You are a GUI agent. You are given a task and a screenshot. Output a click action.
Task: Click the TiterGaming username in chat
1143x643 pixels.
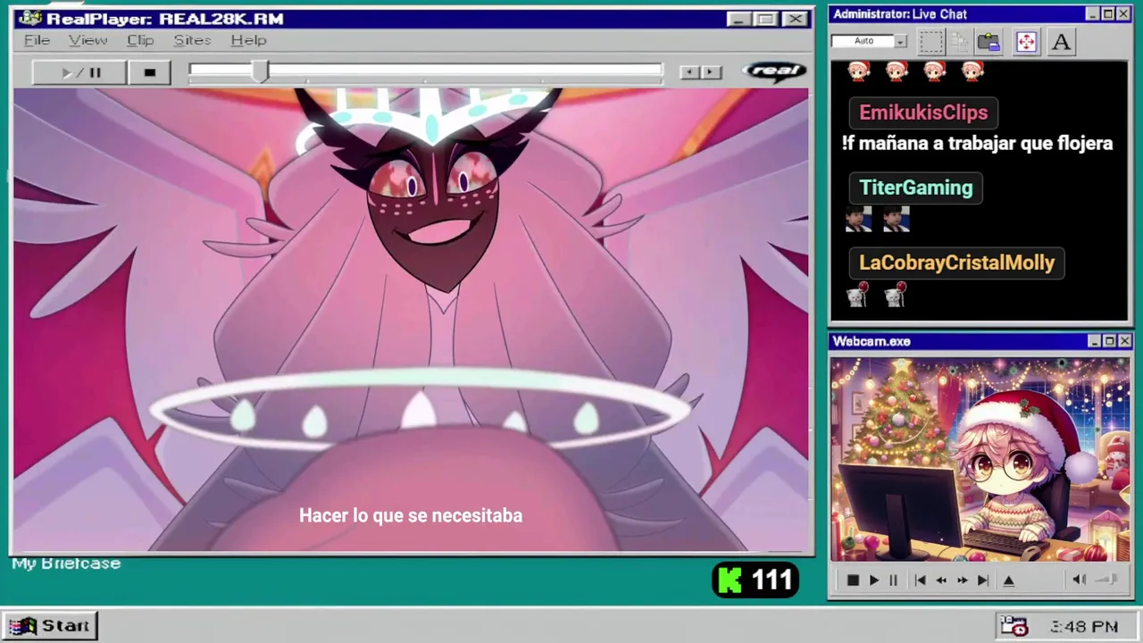coord(915,188)
